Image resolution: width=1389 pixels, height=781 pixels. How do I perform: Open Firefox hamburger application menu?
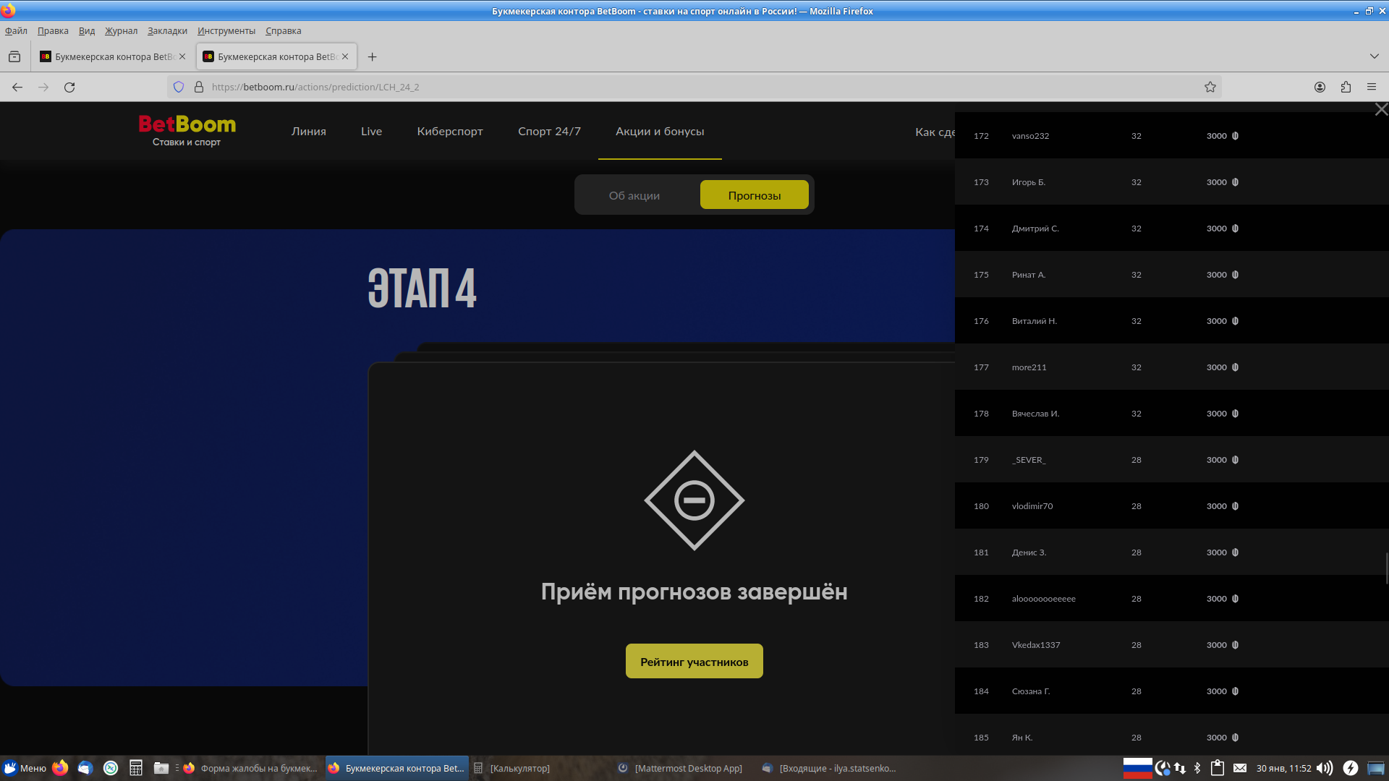(x=1372, y=87)
